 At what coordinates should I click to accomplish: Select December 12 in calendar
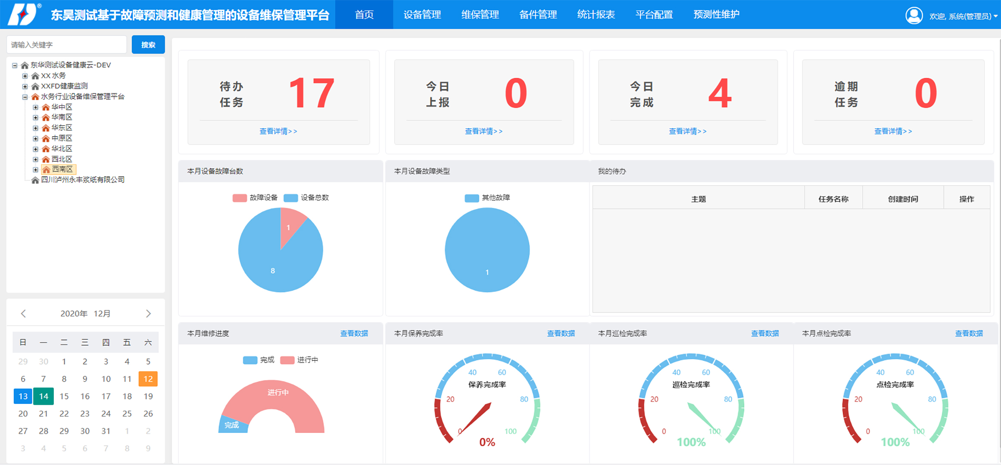click(x=148, y=379)
